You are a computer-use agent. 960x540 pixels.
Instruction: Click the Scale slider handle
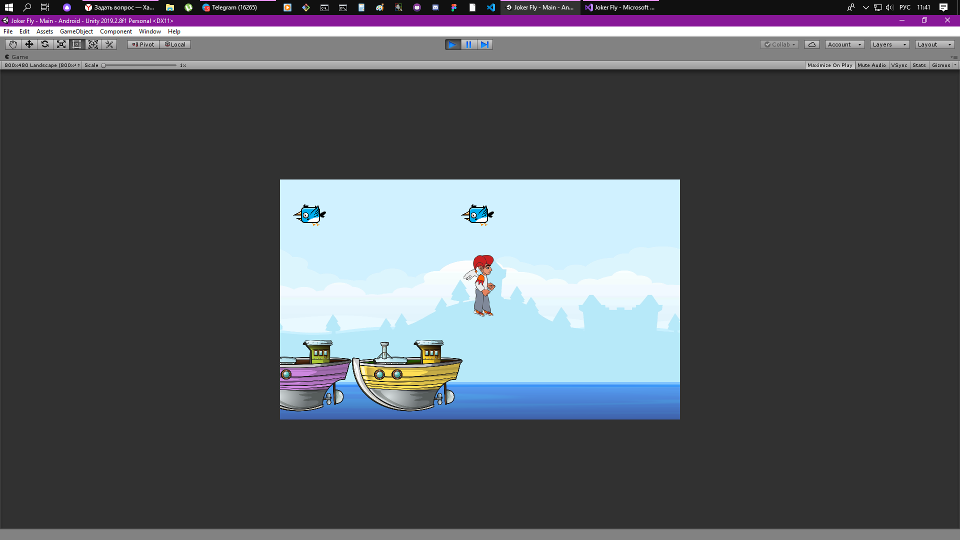pyautogui.click(x=103, y=65)
